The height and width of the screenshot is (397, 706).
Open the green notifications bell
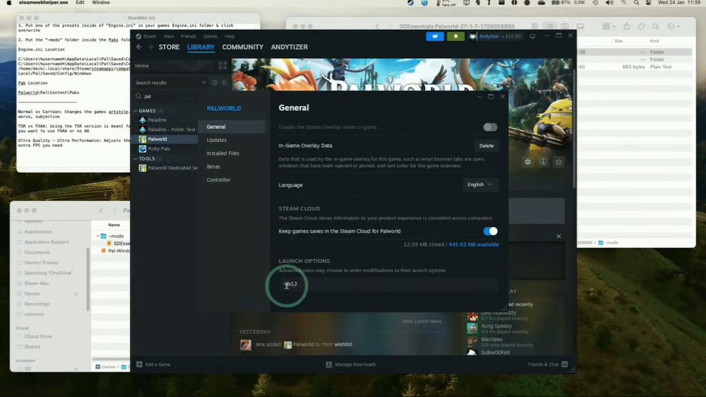click(455, 36)
